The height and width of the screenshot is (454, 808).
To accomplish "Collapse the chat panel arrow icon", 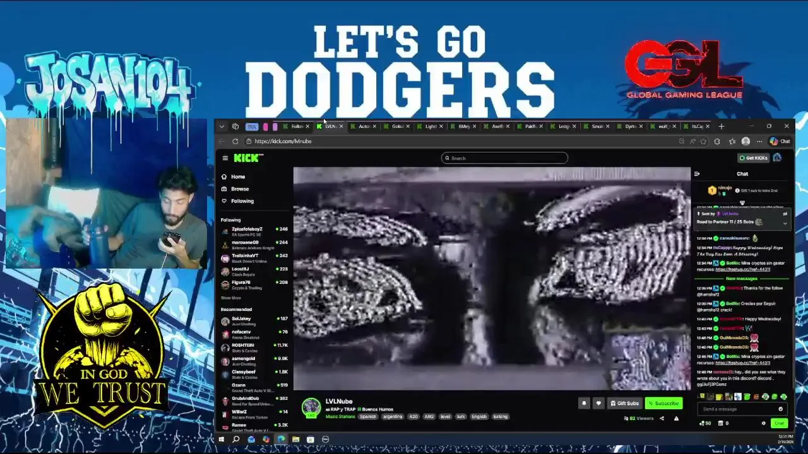I will 697,174.
